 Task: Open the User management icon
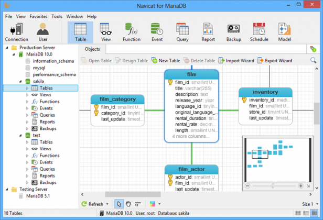click(x=43, y=31)
